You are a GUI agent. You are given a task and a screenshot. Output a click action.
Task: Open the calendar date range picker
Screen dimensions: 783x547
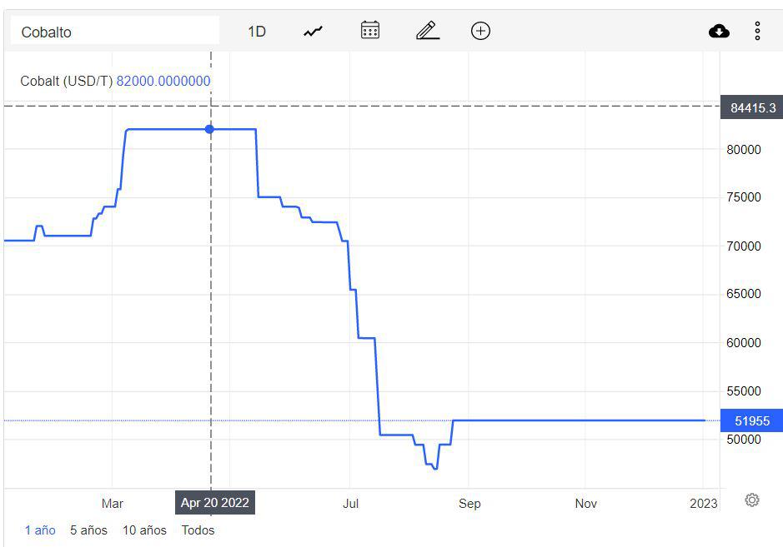click(370, 31)
